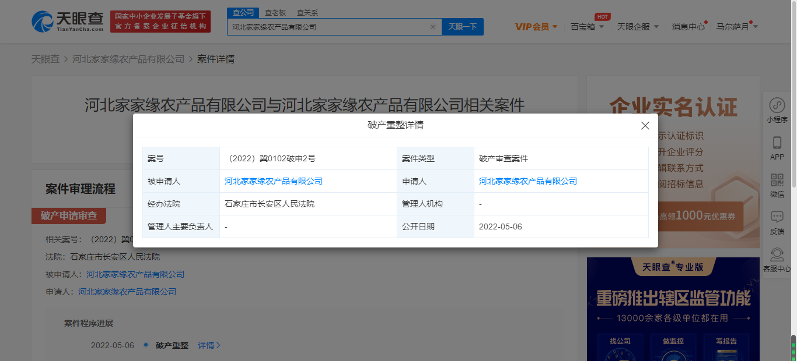Expand the 天眼企服 menu
The image size is (797, 361).
(x=638, y=27)
